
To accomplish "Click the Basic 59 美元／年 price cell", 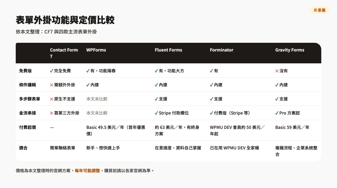I will click(292, 127).
